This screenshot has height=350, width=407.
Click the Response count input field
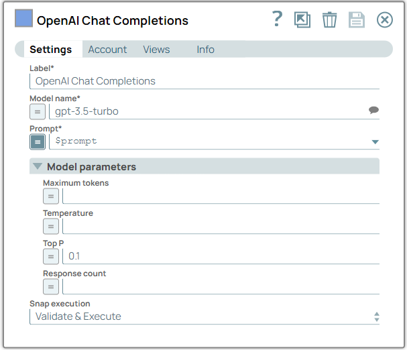click(221, 287)
